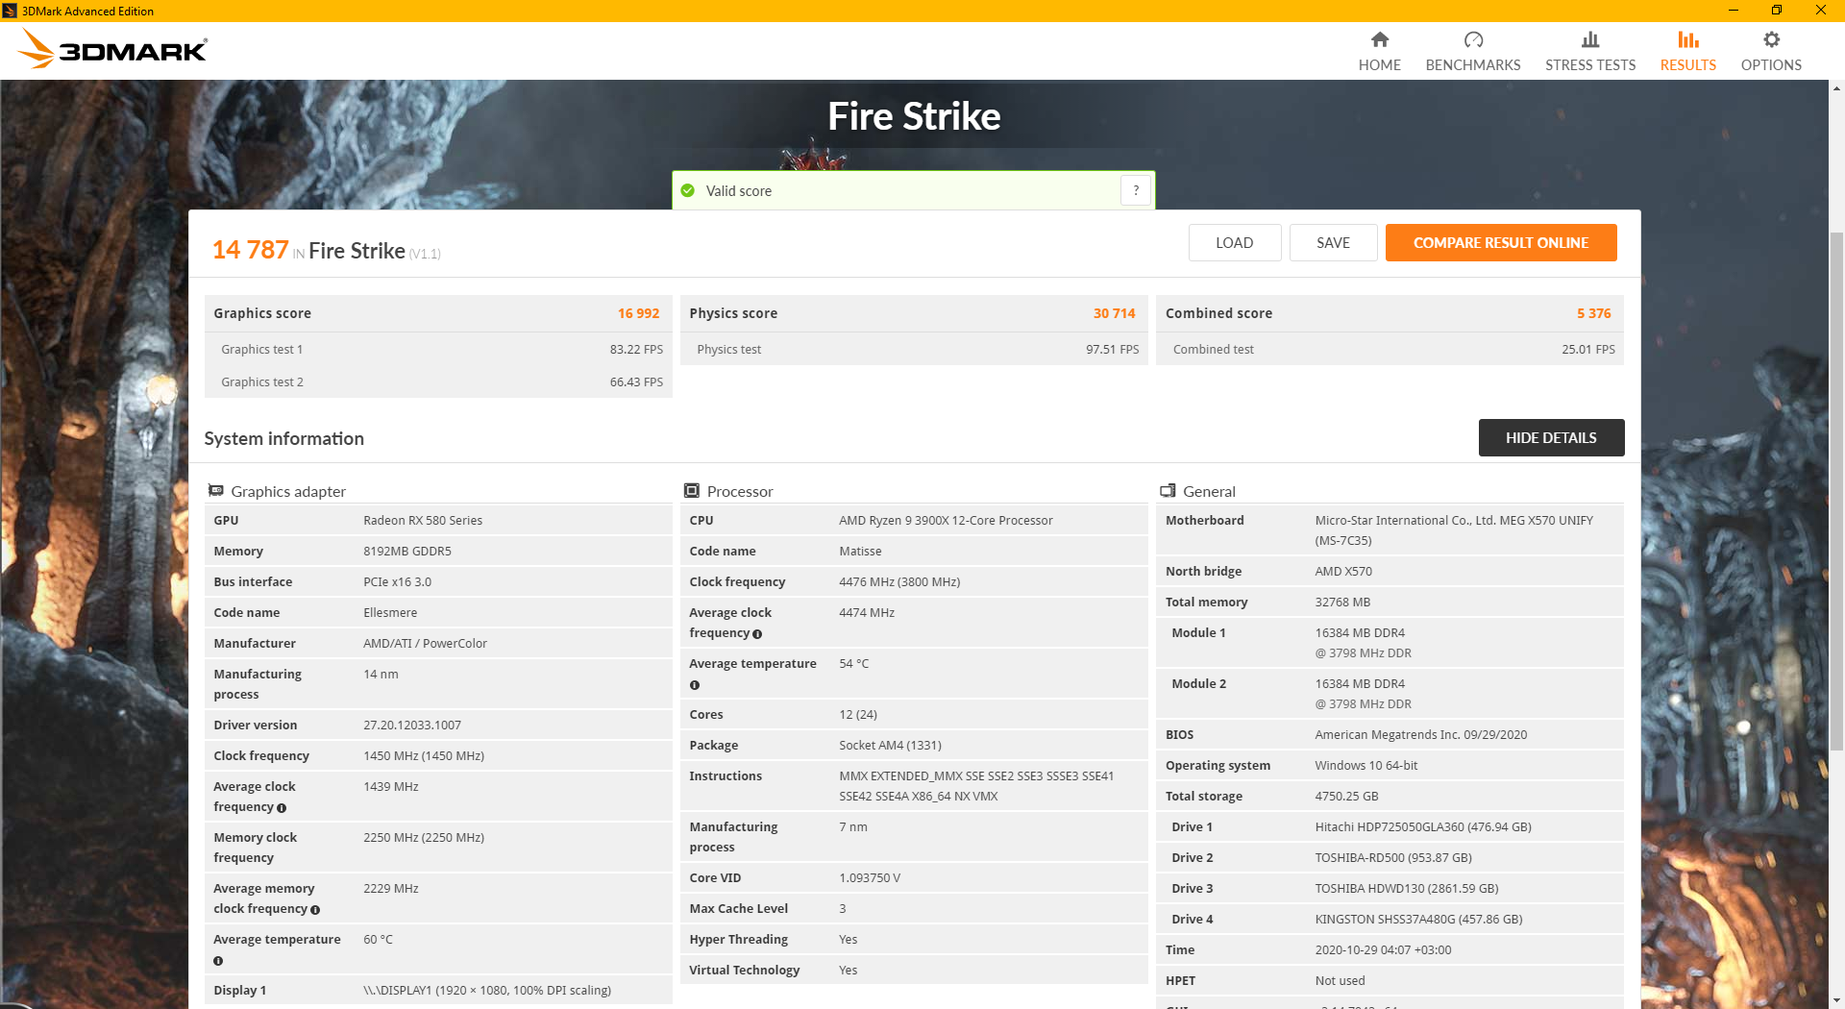Collapse details with HIDE DETAILS button

[x=1552, y=438]
